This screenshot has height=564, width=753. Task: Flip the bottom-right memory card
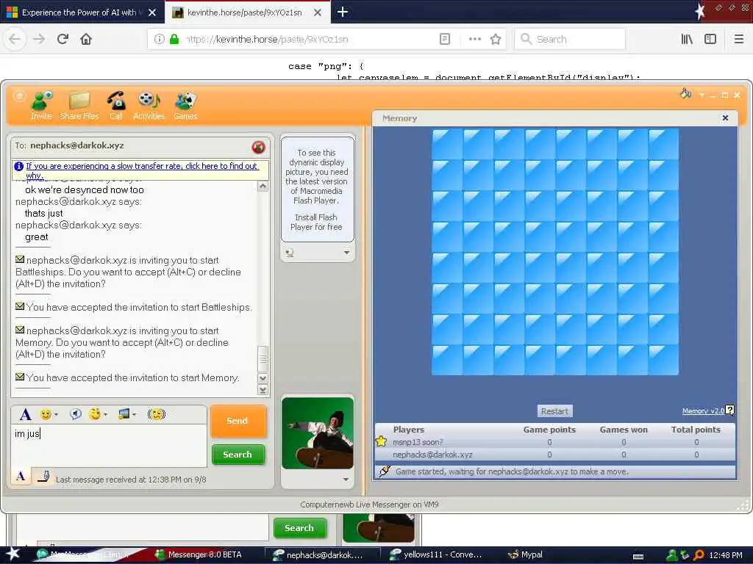[x=663, y=360]
